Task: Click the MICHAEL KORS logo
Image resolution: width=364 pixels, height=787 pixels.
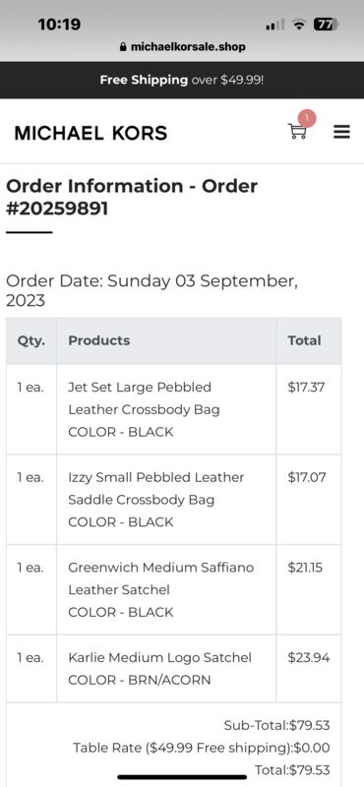Action: 91,133
